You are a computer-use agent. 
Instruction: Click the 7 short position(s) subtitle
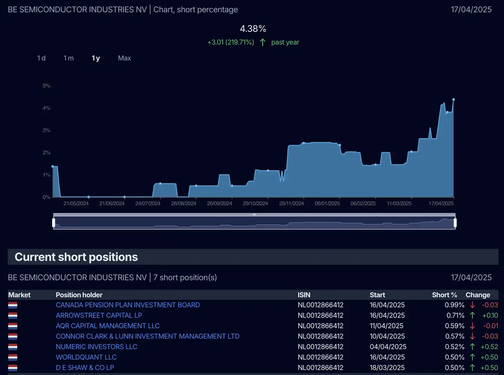[x=184, y=278]
